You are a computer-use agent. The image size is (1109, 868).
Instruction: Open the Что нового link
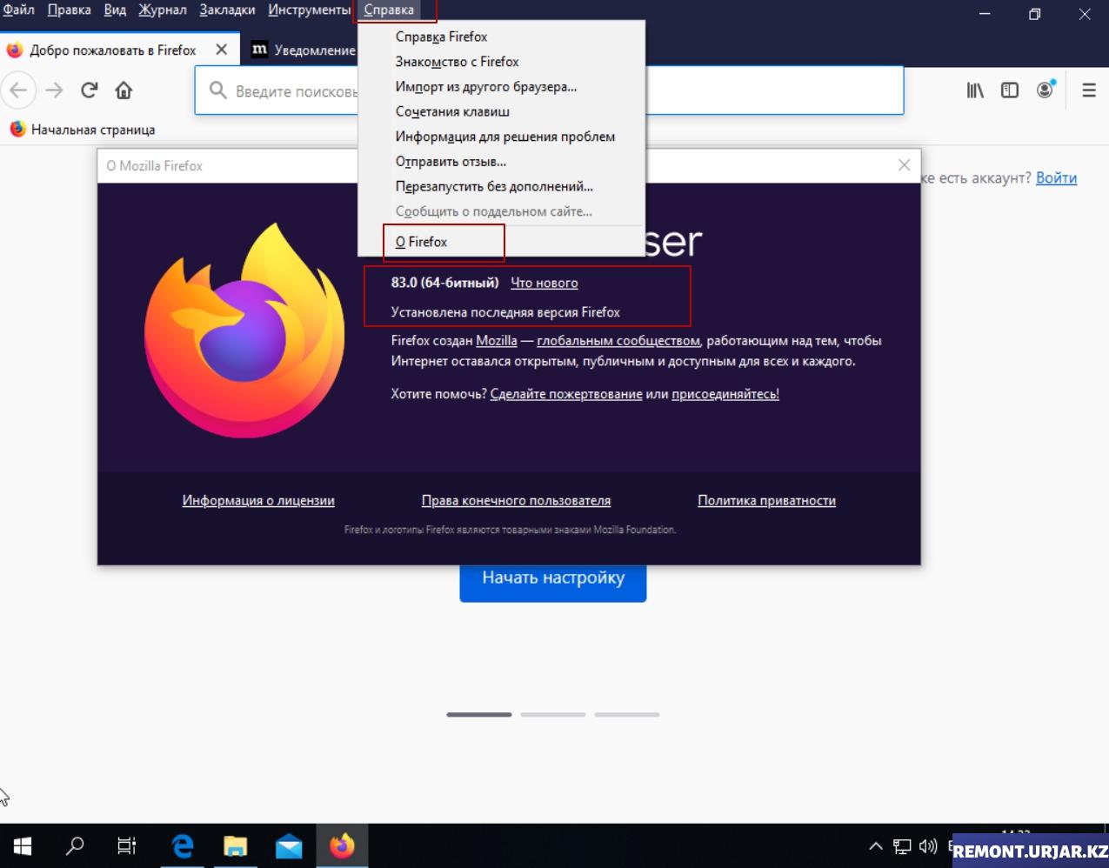(x=544, y=283)
